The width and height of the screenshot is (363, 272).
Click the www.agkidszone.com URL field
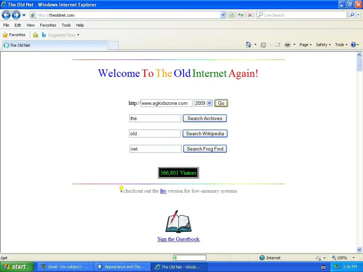tap(167, 103)
